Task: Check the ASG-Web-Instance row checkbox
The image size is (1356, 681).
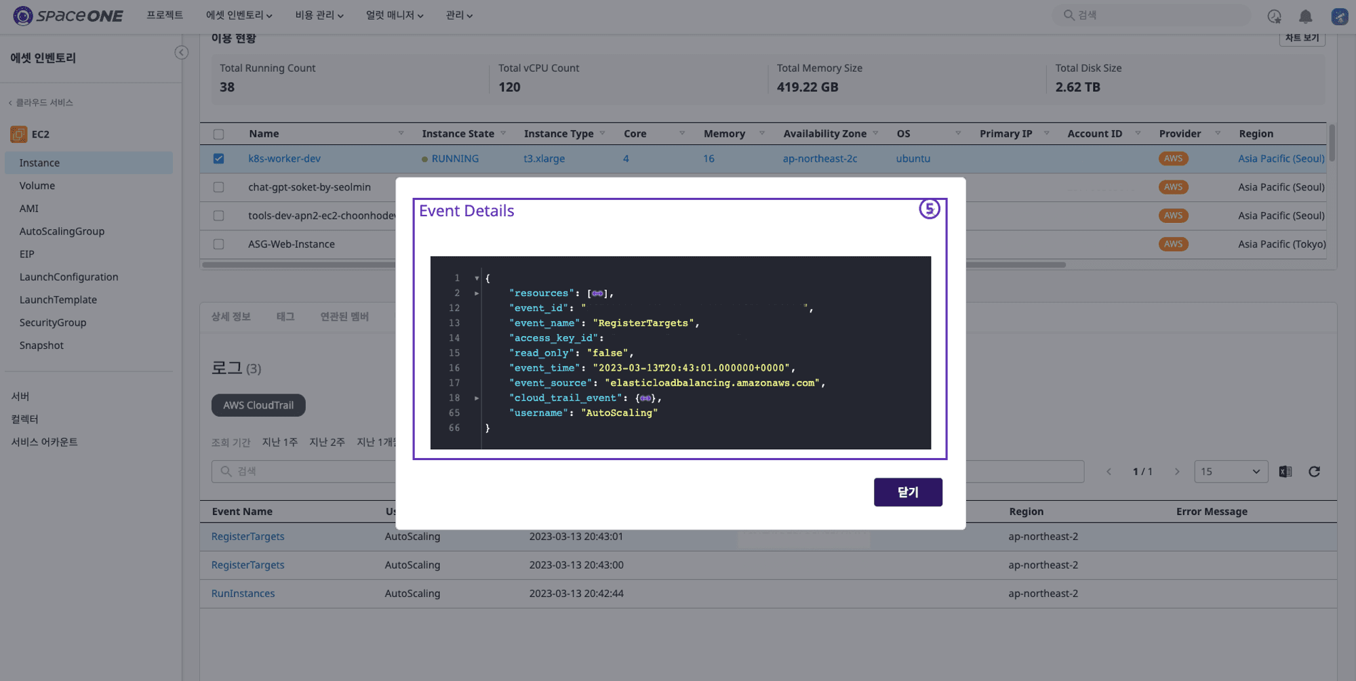Action: pyautogui.click(x=218, y=244)
